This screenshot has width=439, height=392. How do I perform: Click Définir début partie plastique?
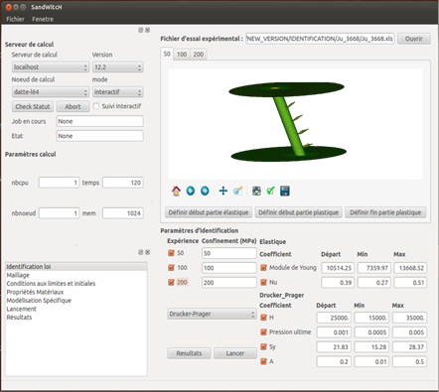[299, 212]
